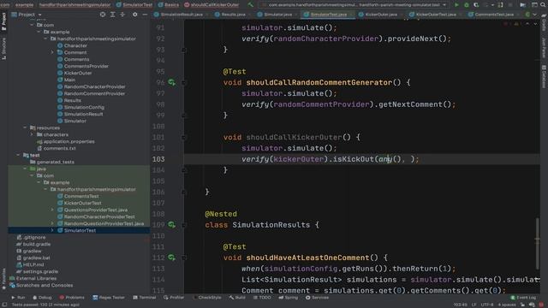The height and width of the screenshot is (308, 548).
Task: Open the Profiler tool window
Action: (173, 298)
